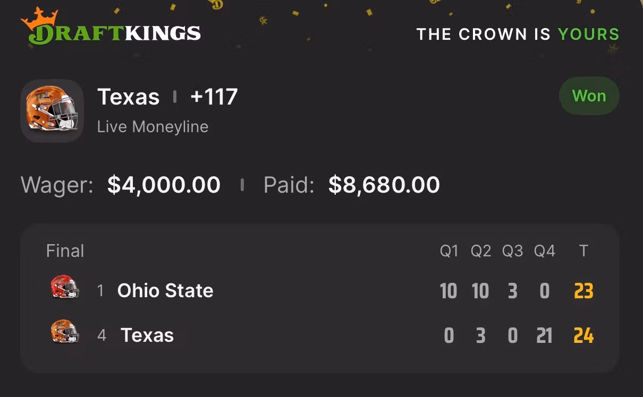Click the Q1 column header
Screen dimensions: 643x397
[449, 251]
